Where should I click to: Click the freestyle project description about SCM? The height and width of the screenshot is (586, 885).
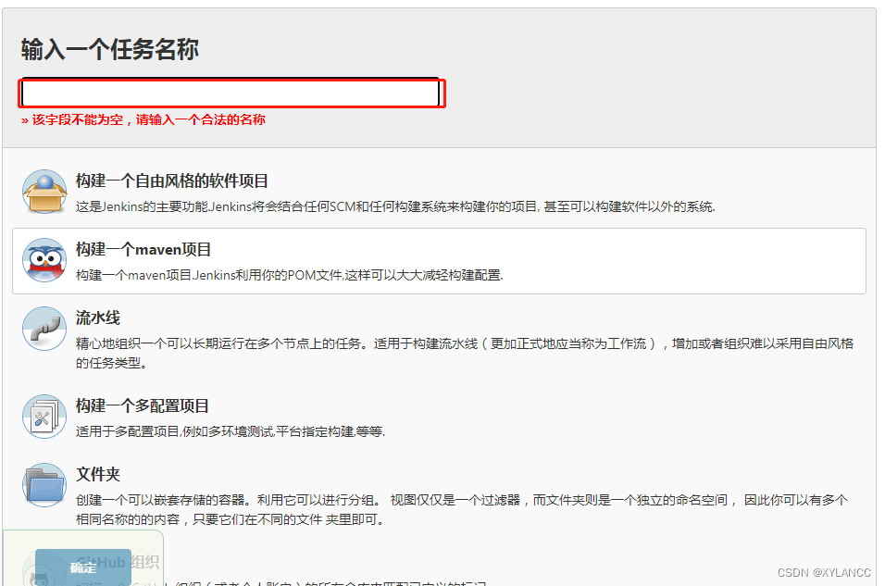point(395,206)
